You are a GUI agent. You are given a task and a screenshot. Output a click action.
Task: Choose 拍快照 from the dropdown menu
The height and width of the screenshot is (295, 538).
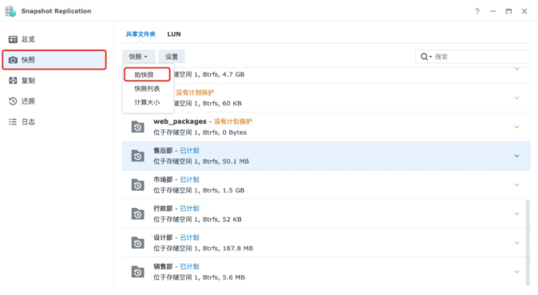(x=147, y=75)
